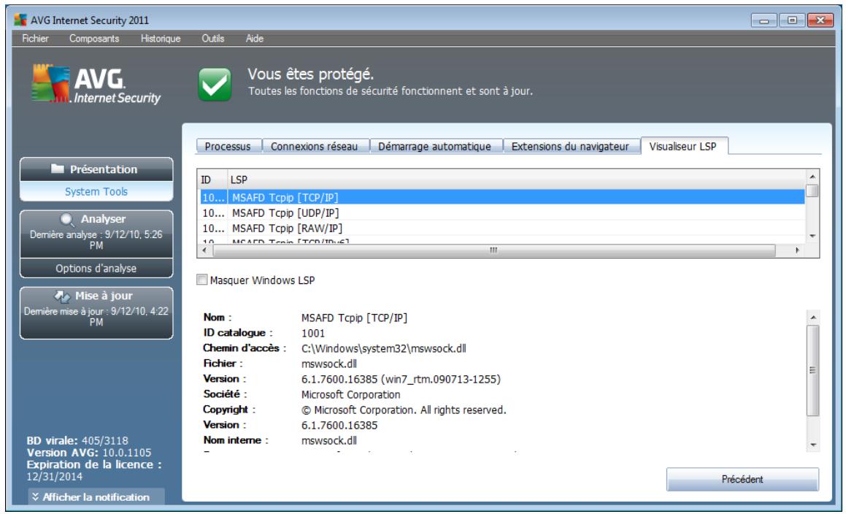Open the Fichier menu

tap(35, 39)
